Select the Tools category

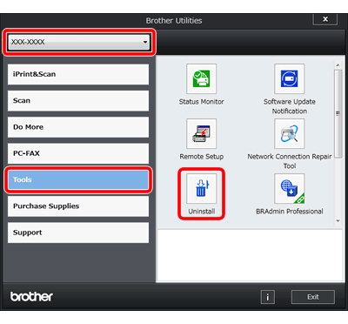click(x=78, y=179)
